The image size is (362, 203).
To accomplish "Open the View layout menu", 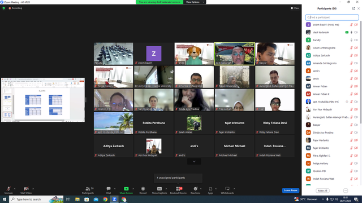I will click(295, 8).
